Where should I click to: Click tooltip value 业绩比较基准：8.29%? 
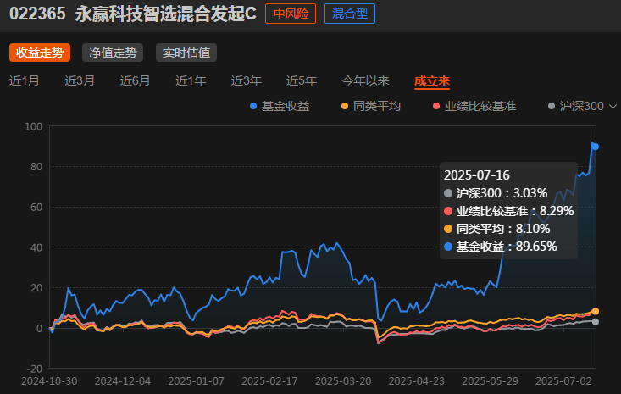click(509, 211)
